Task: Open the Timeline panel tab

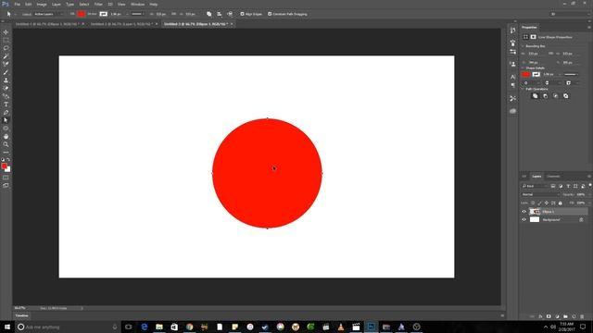Action: point(21,315)
